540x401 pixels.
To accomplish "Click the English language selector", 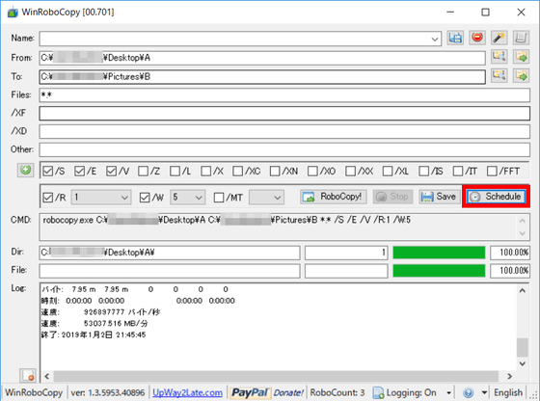I will [508, 392].
